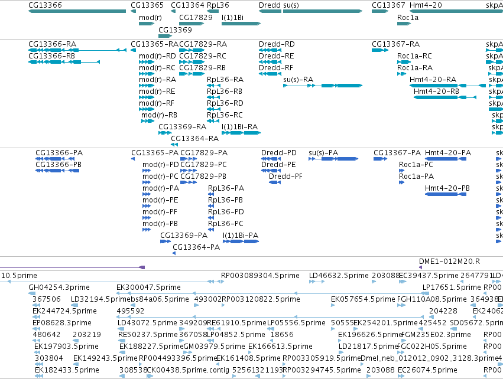This screenshot has height=379, width=503.
Task: Select the CG17829 gene label
Action: (196, 18)
